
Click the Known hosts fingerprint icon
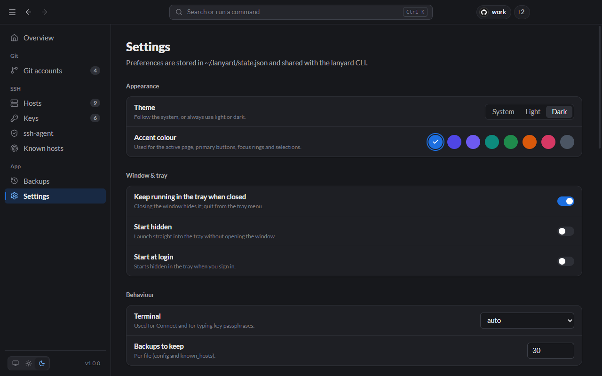tap(15, 149)
